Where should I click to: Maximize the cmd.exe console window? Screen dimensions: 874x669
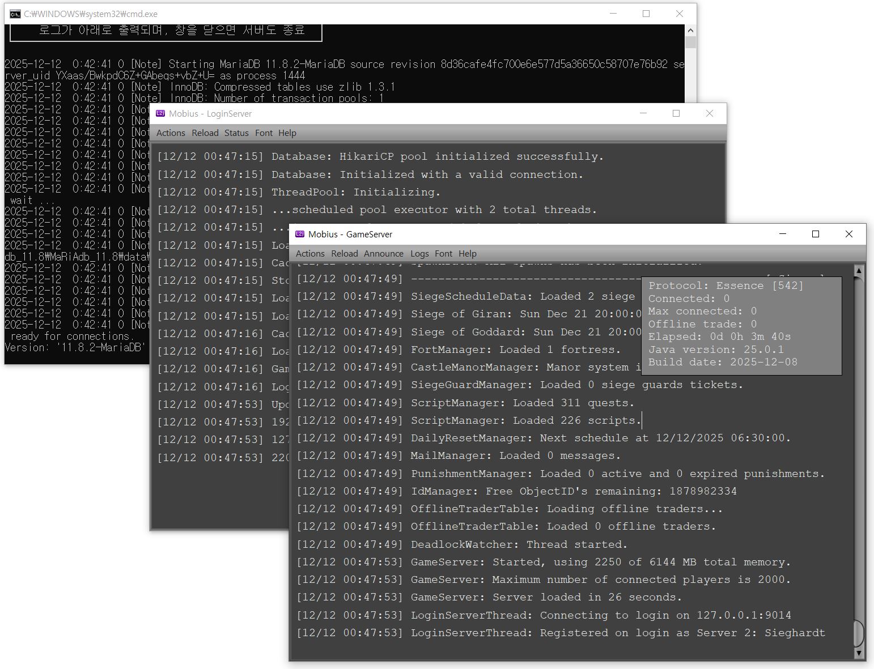pyautogui.click(x=646, y=14)
